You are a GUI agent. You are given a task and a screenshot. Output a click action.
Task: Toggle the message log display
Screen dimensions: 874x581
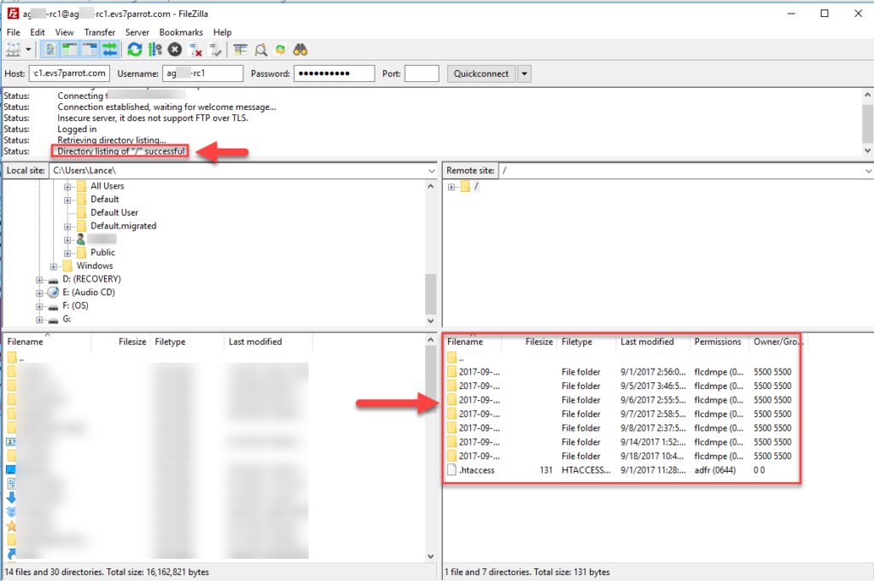click(x=50, y=50)
